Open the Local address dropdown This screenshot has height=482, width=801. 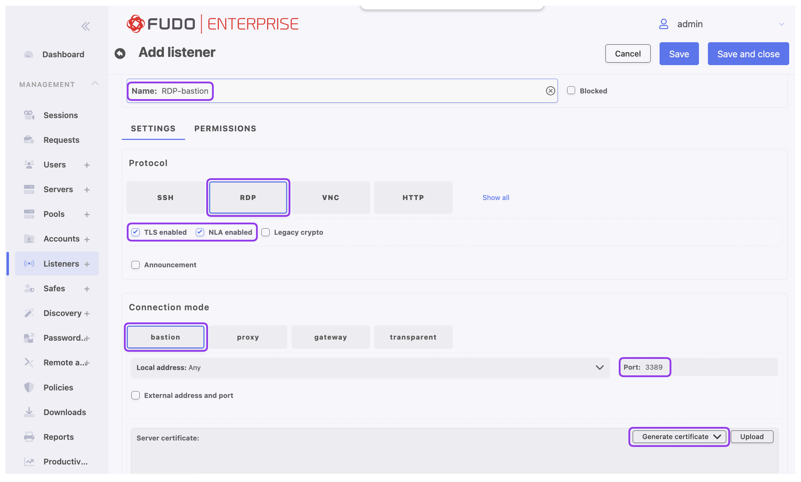370,367
